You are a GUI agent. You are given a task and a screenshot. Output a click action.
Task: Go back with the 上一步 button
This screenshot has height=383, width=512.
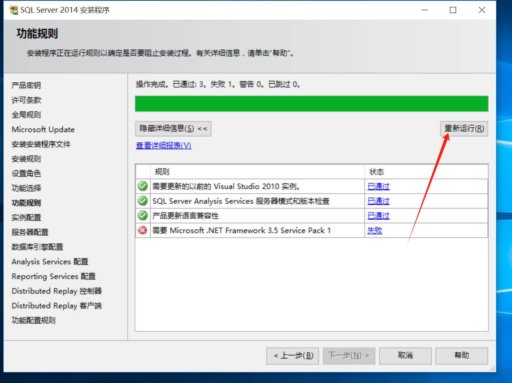coord(293,356)
